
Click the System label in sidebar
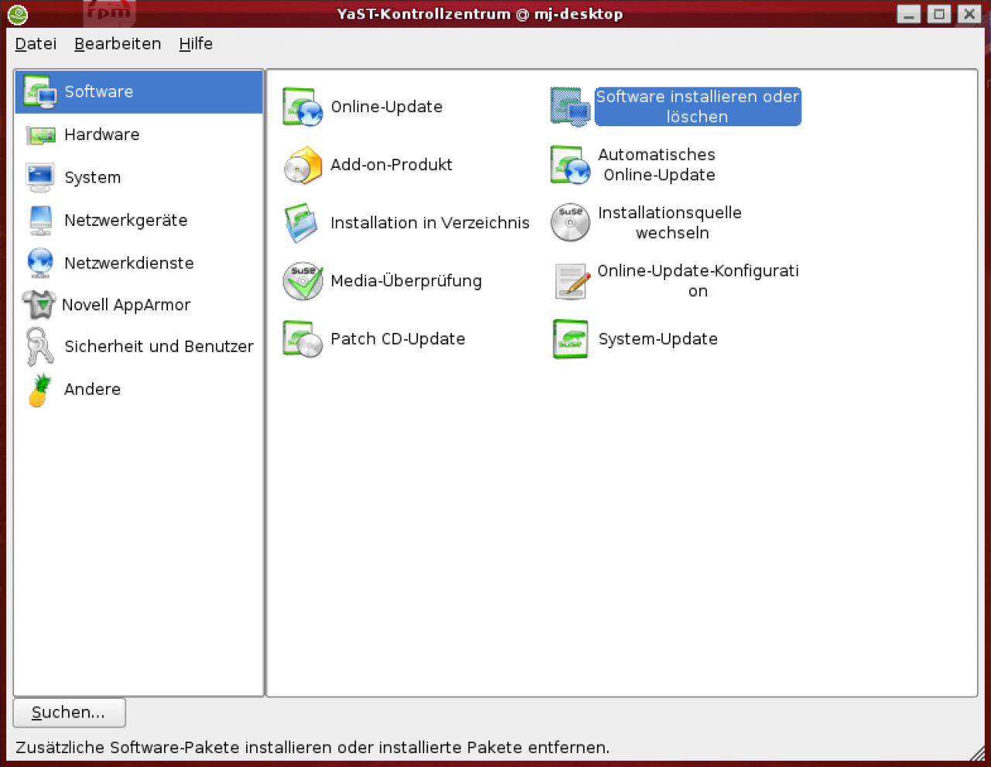93,178
